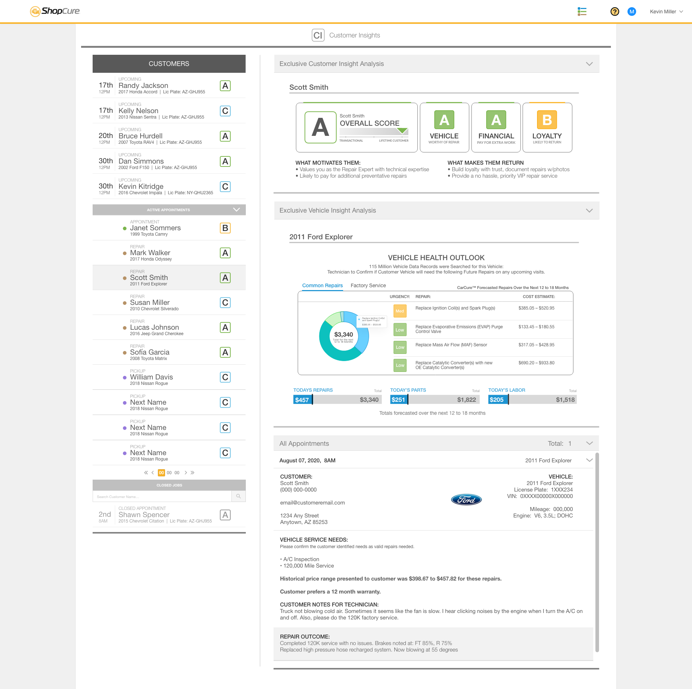Switch to the Factory Service tab
692x689 pixels.
(x=368, y=285)
